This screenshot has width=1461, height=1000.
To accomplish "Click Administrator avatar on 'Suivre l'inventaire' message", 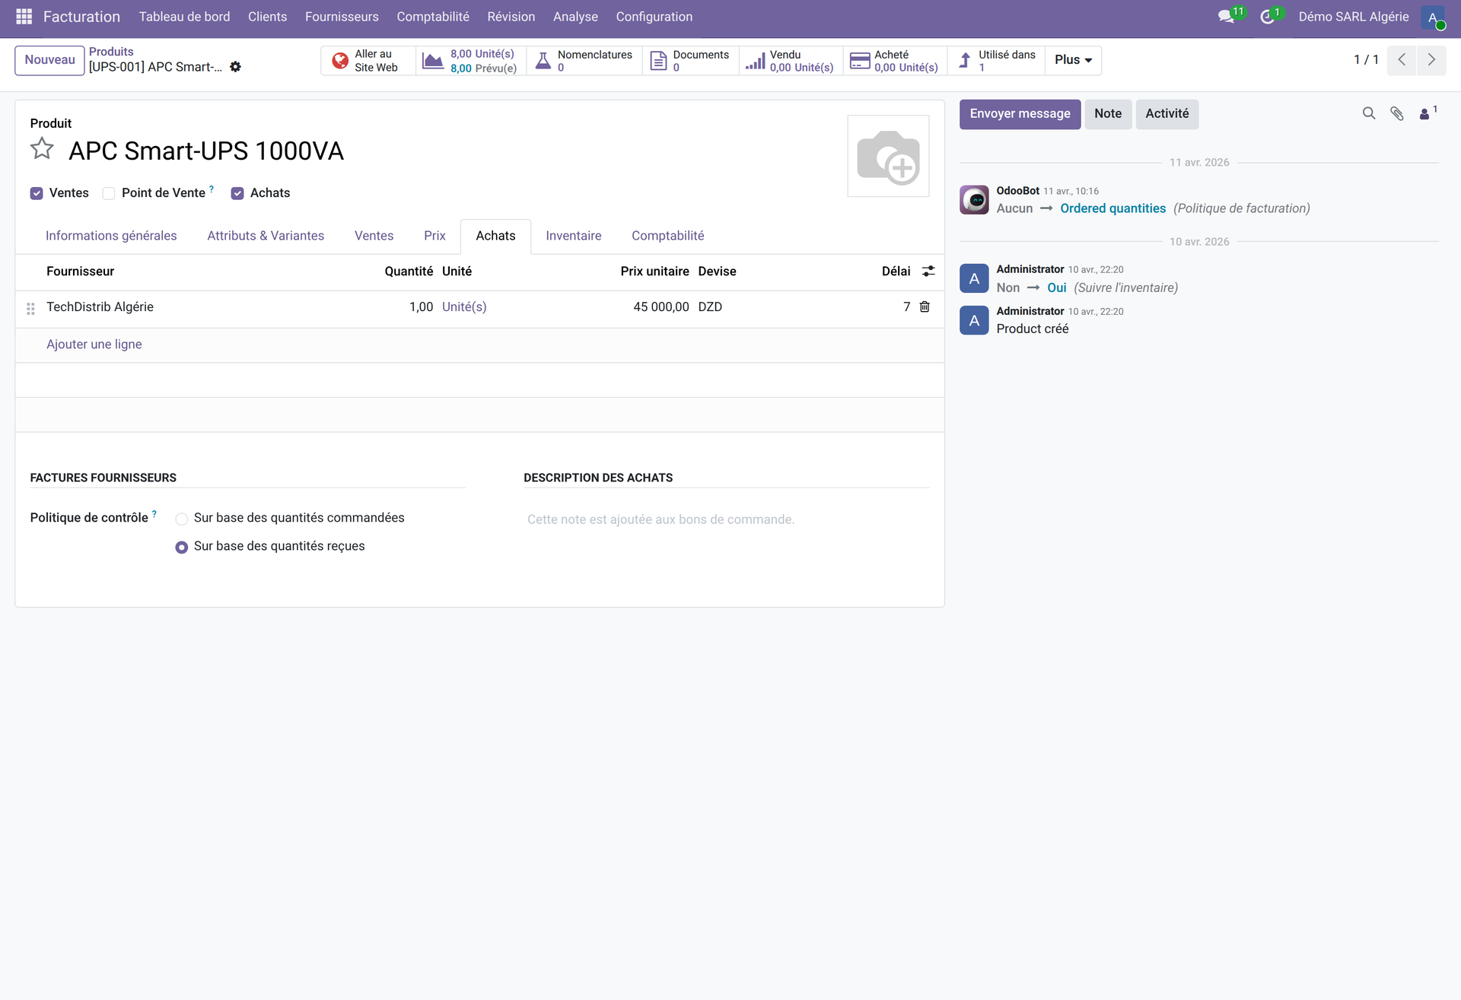I will point(974,279).
